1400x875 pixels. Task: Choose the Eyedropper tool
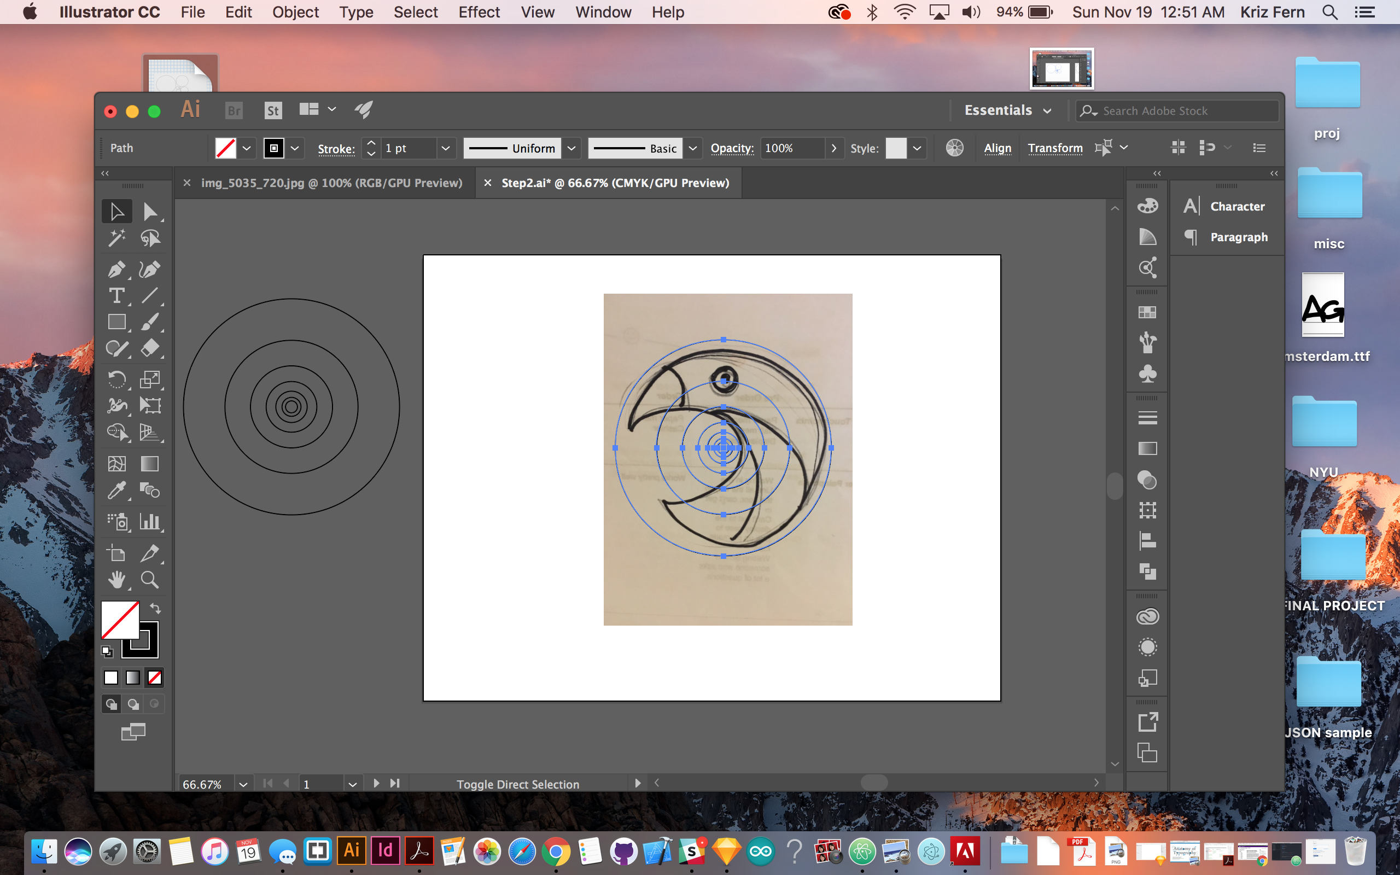(x=116, y=491)
